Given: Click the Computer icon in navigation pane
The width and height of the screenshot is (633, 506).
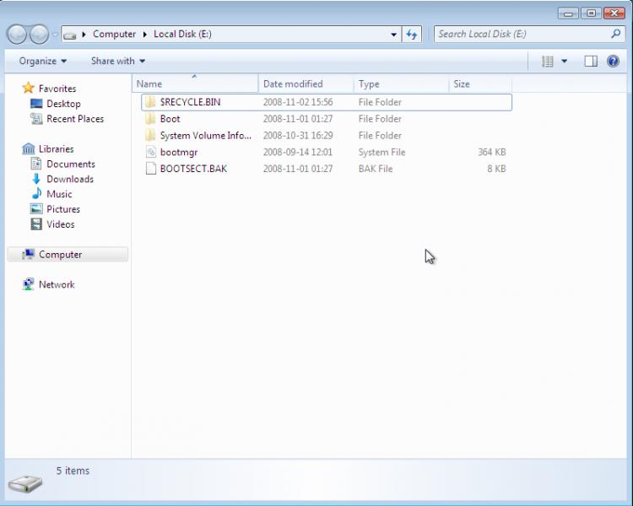Looking at the screenshot, I should (28, 254).
